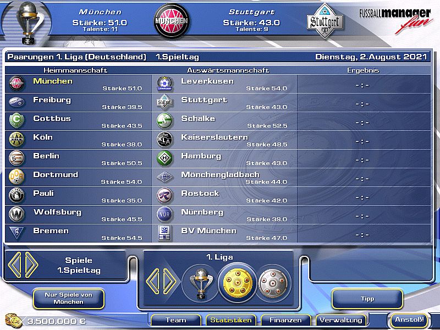This screenshot has width=440, height=330.
Task: Select Leverkusen away team name
Action: point(207,81)
